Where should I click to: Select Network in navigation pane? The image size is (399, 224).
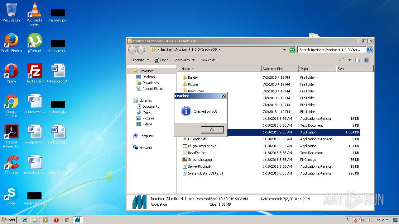(x=142, y=148)
